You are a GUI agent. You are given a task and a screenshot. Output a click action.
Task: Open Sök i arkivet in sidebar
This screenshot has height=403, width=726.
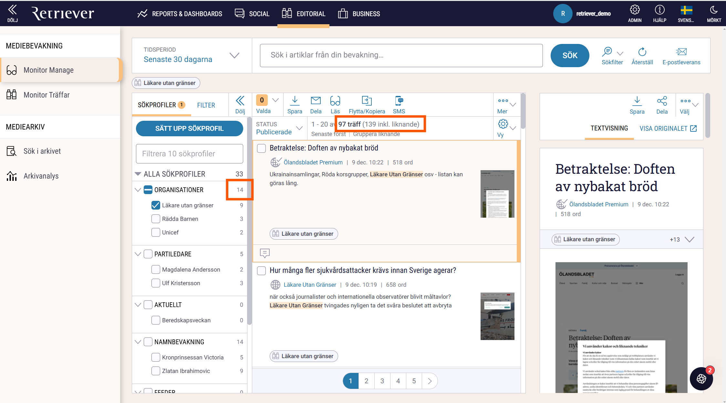pyautogui.click(x=42, y=151)
